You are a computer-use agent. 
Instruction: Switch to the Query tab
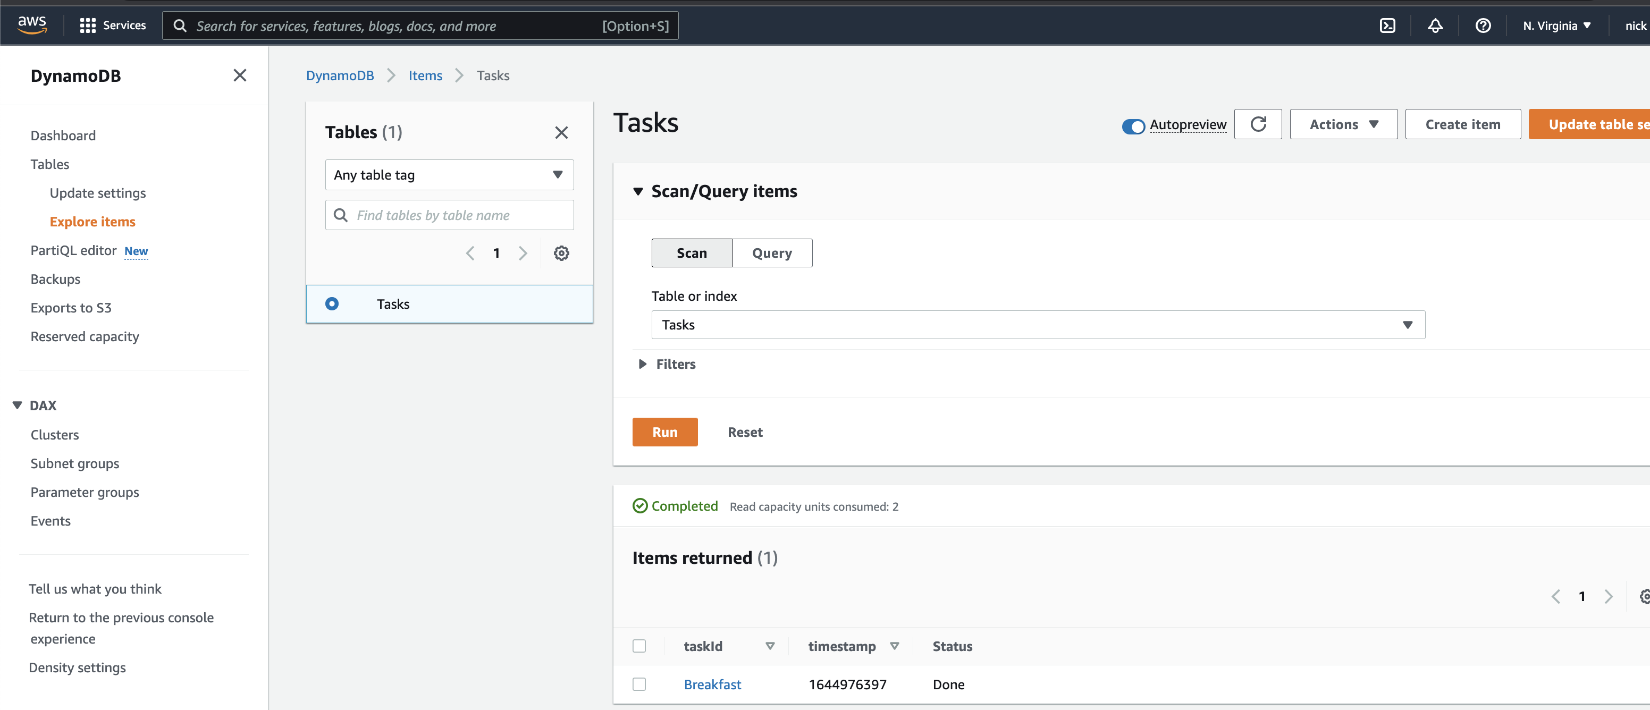point(772,253)
